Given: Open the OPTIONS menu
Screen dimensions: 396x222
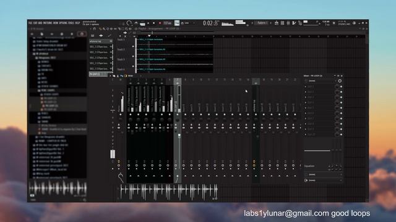Looking at the screenshot, I should 63,23.
